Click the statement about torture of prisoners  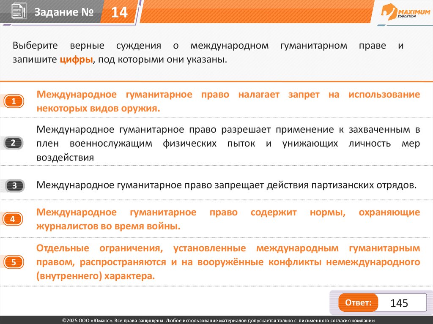tap(228, 143)
